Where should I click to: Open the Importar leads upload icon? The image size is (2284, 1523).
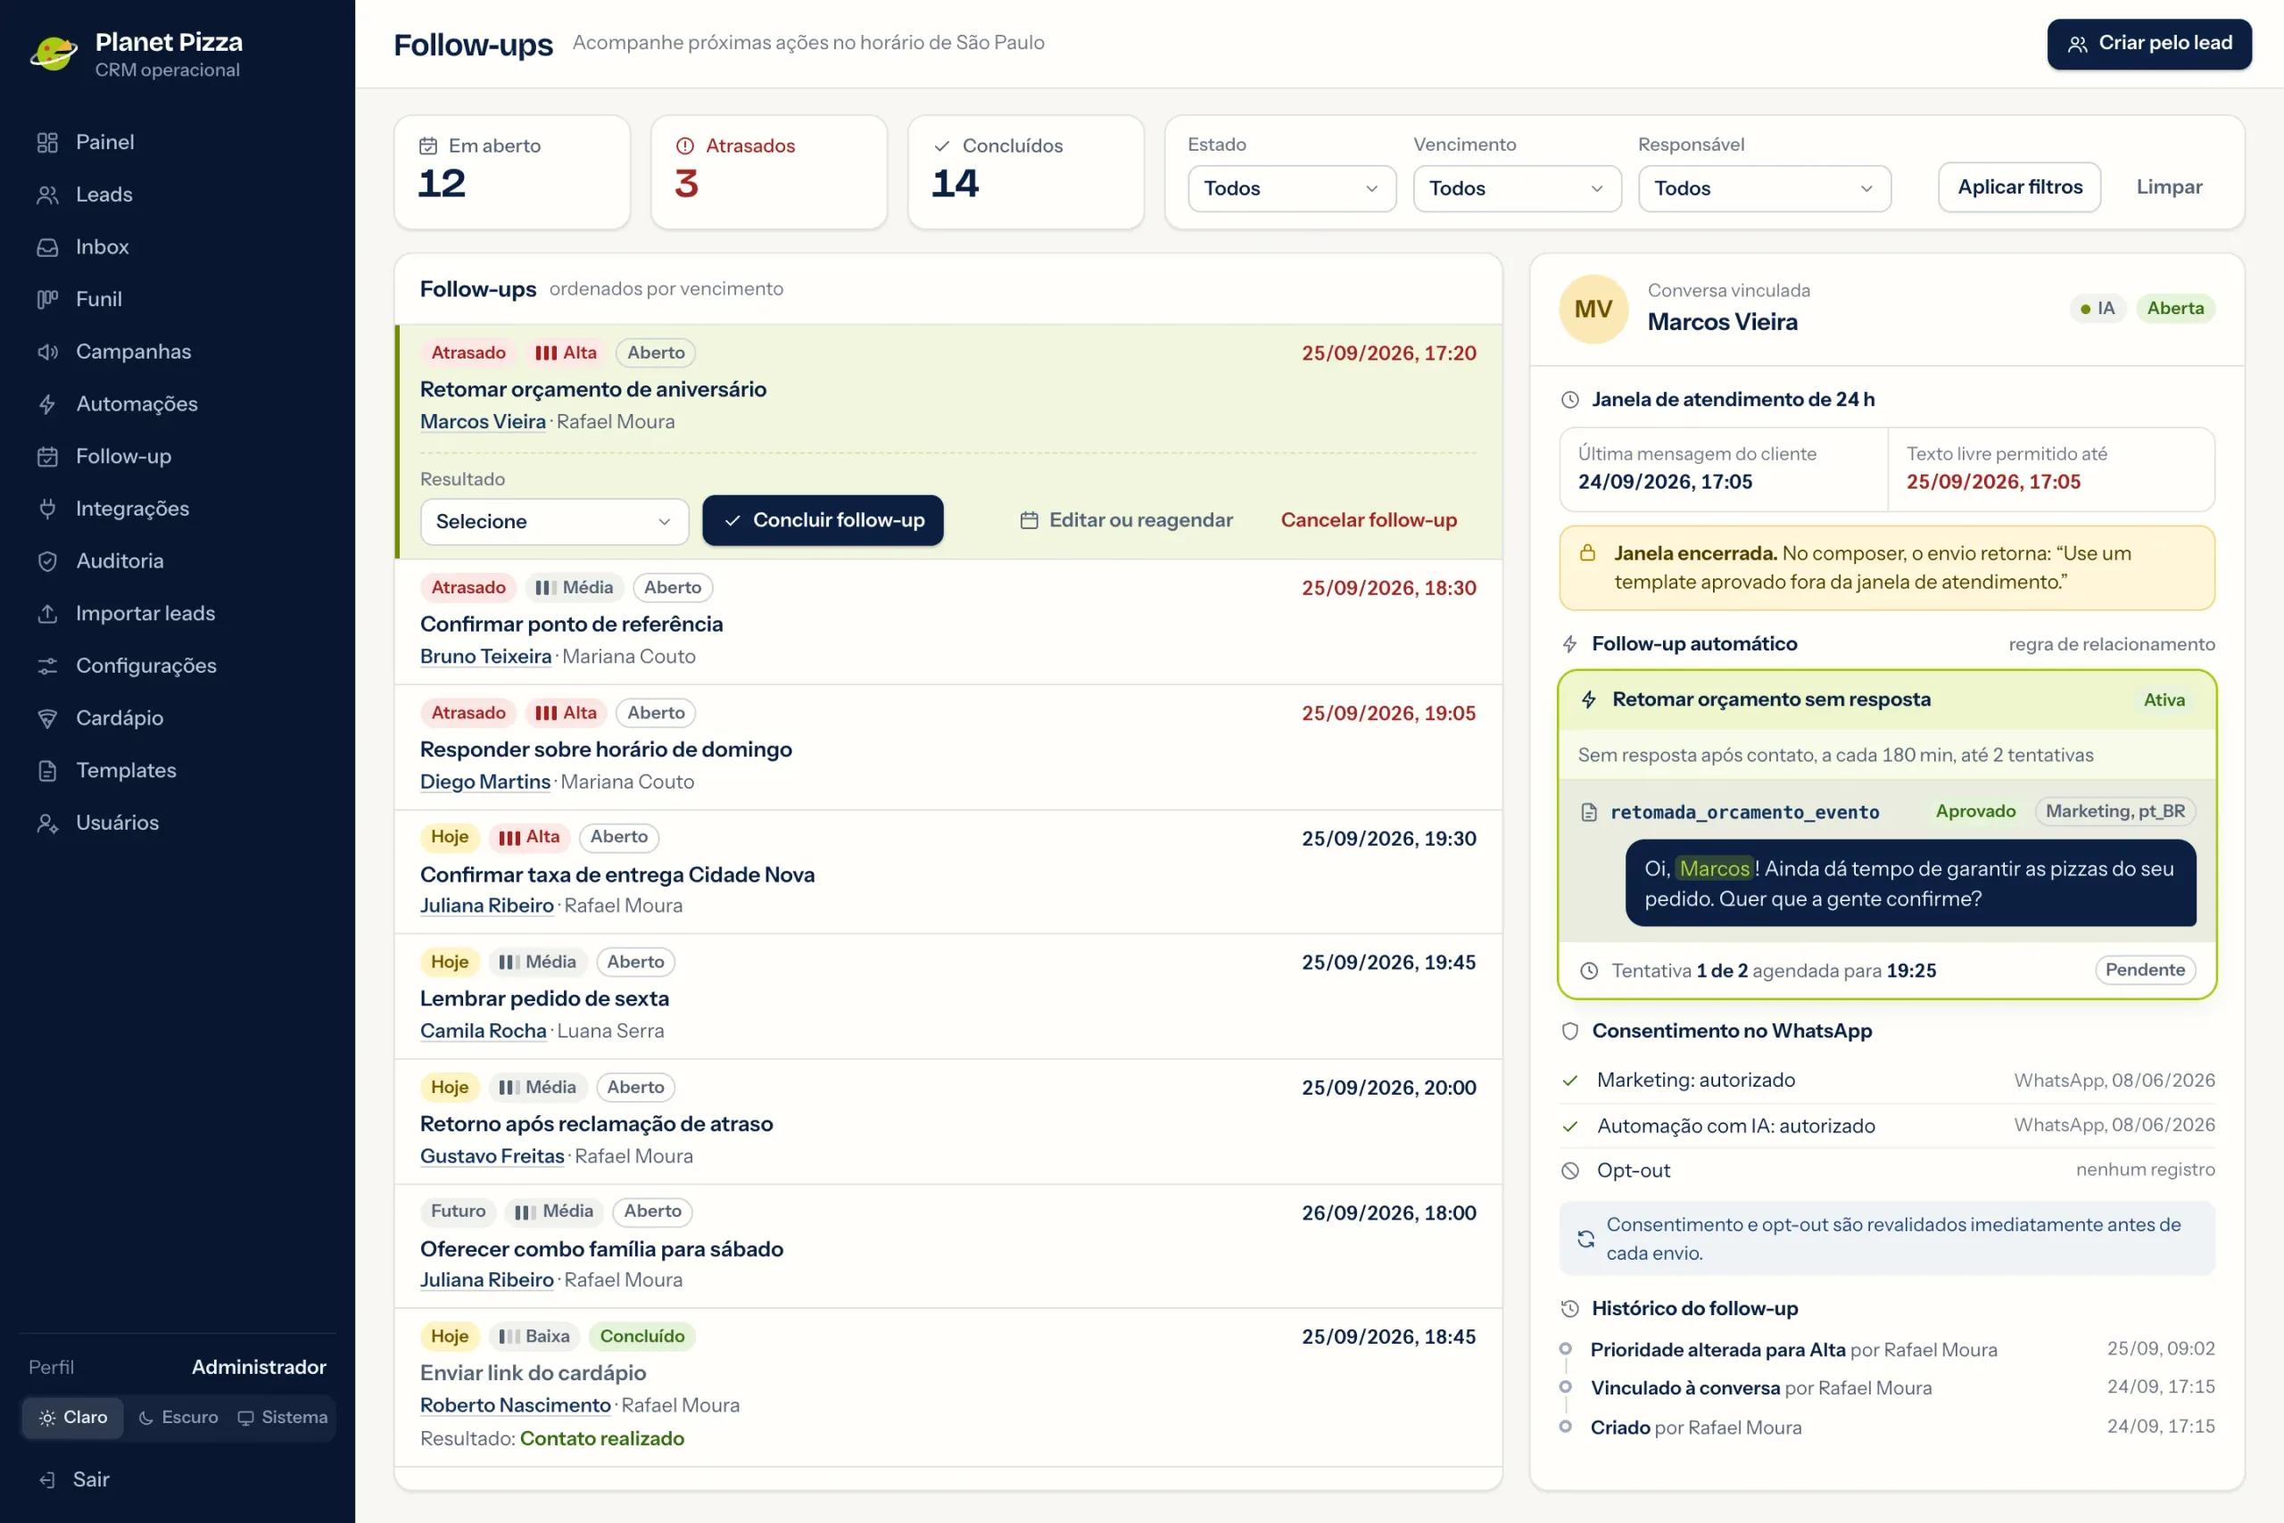click(47, 613)
